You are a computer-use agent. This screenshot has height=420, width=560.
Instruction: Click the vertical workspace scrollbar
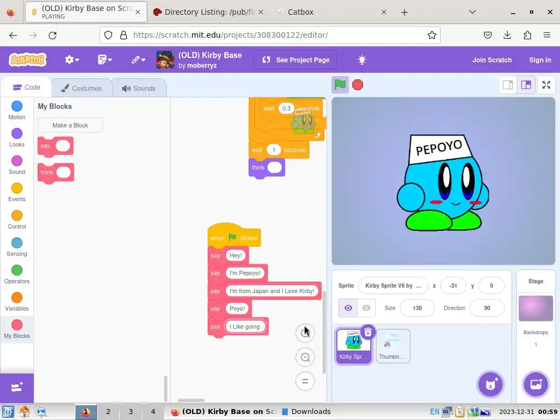324,332
